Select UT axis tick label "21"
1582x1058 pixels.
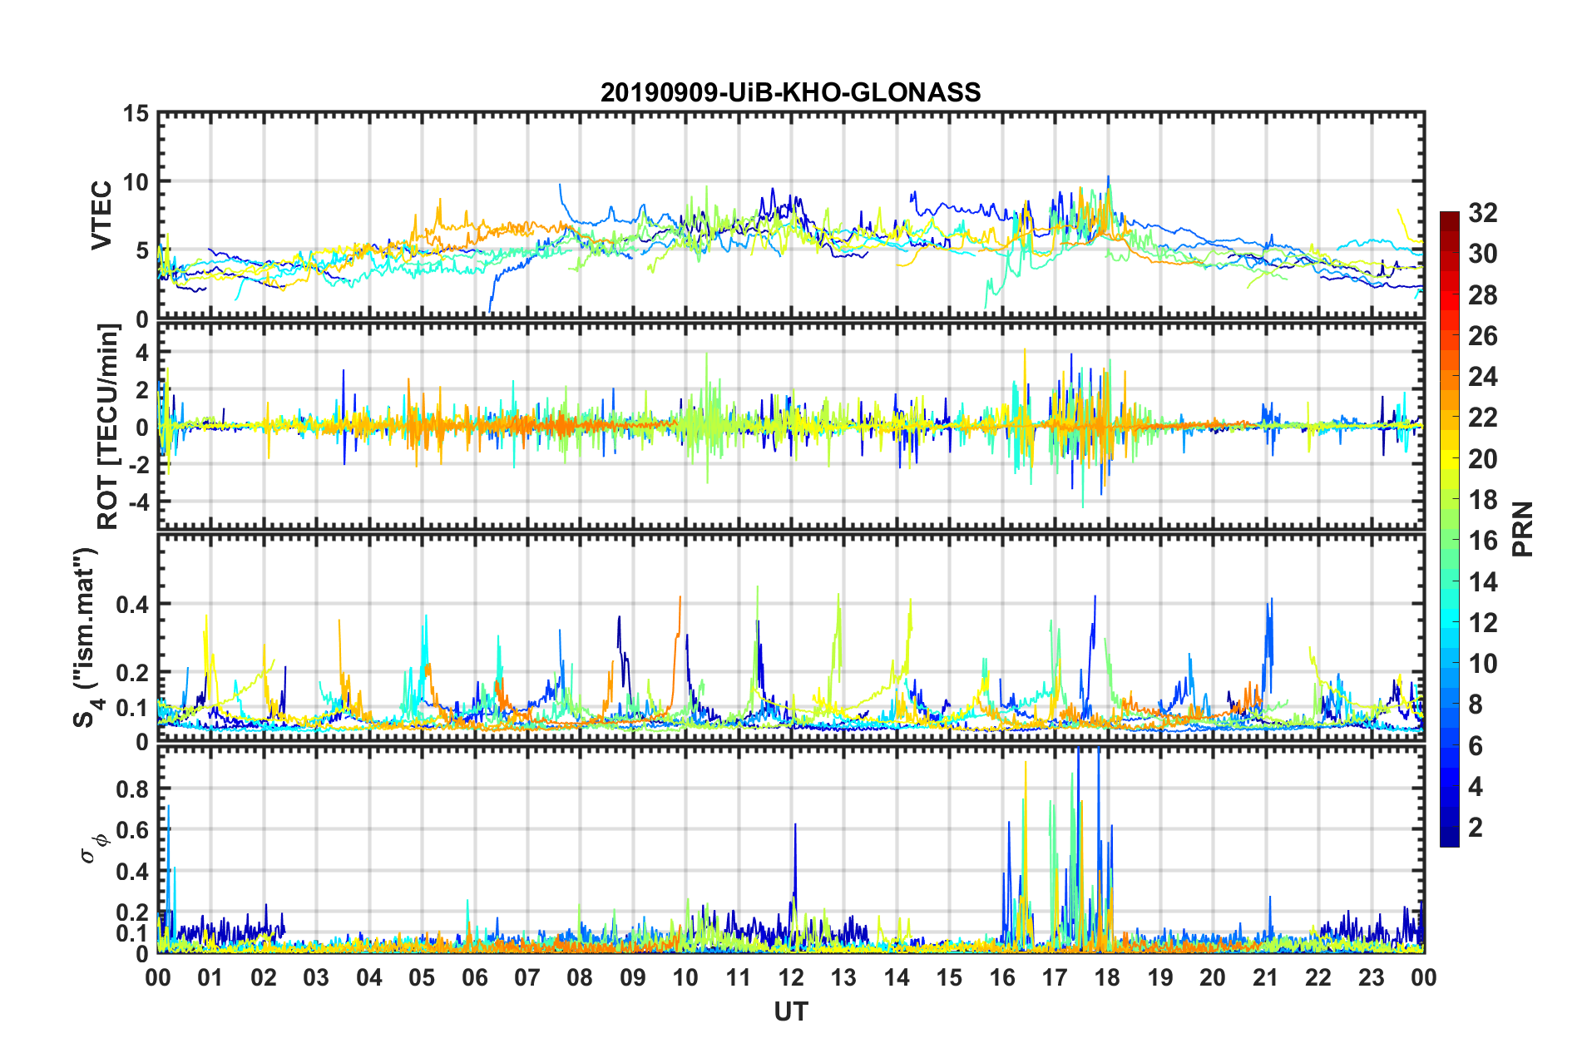click(x=1266, y=977)
